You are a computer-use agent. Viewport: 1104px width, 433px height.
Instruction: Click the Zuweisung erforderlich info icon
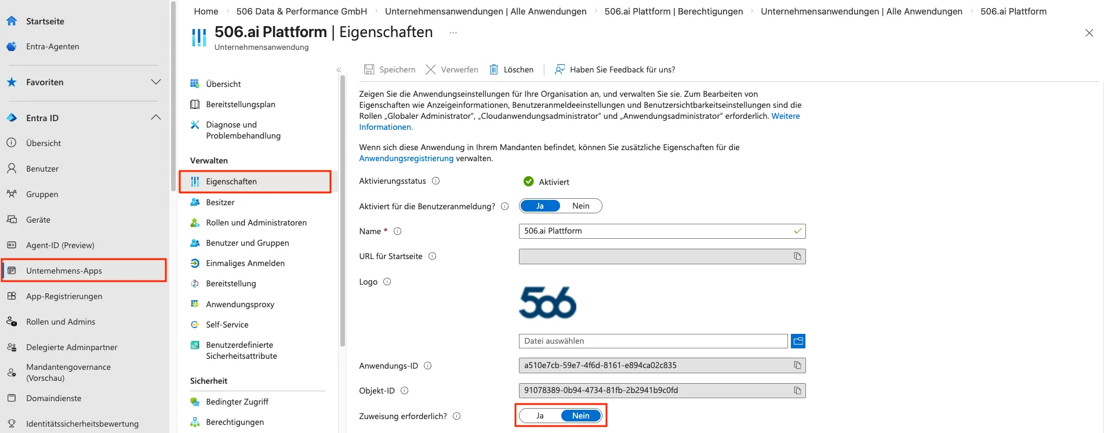457,416
